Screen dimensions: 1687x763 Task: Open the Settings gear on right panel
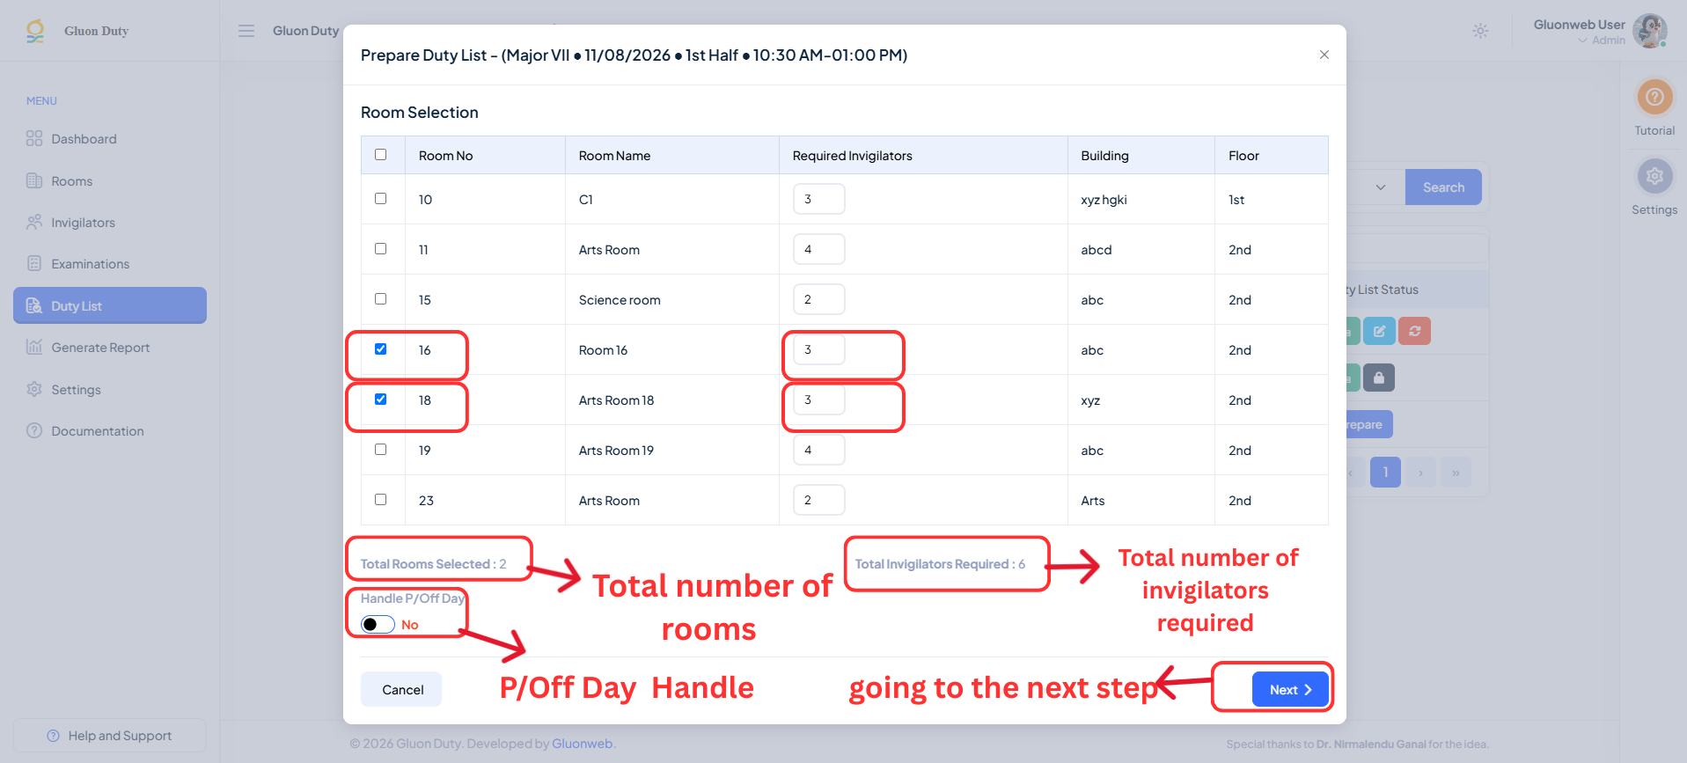pyautogui.click(x=1654, y=176)
